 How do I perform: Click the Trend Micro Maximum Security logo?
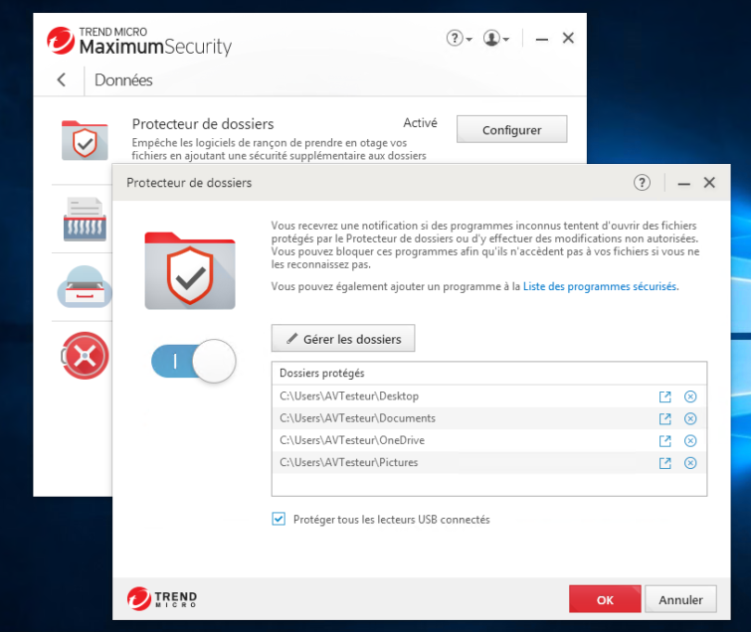coord(139,41)
